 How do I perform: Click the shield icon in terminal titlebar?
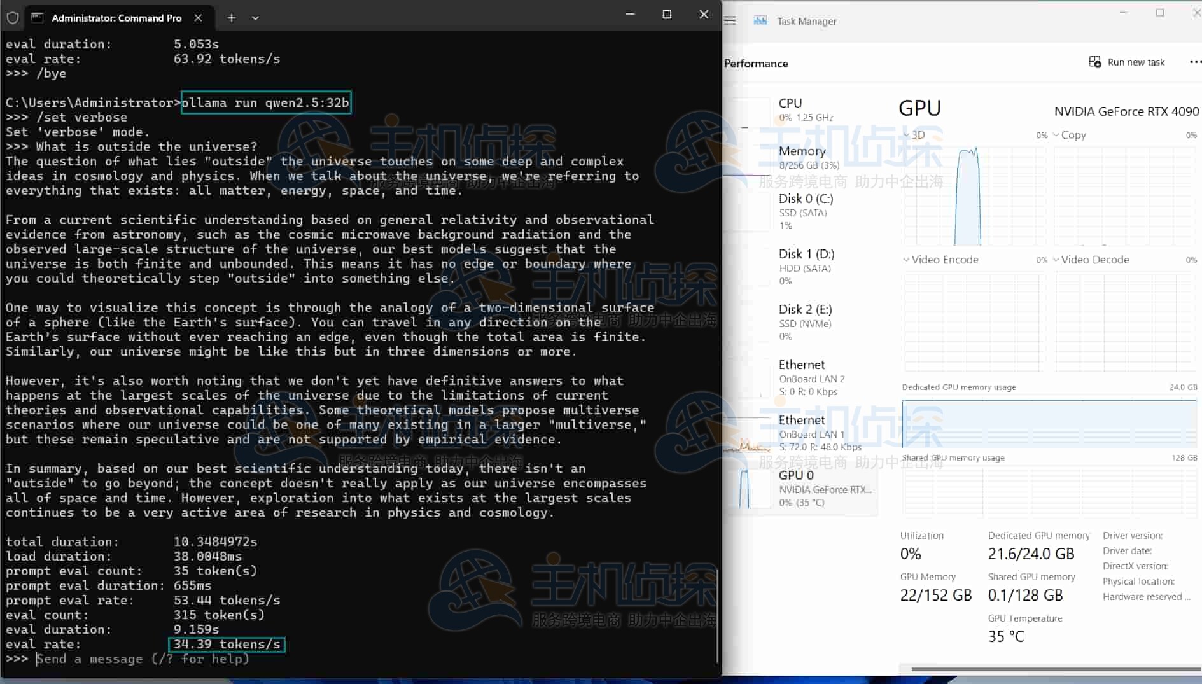tap(12, 18)
